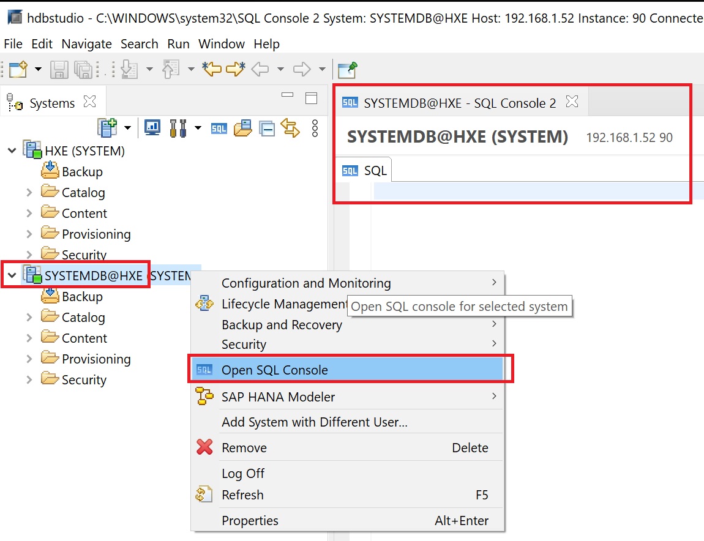The height and width of the screenshot is (541, 704).
Task: Close the SQL Console 2 editor tab
Action: (x=572, y=102)
